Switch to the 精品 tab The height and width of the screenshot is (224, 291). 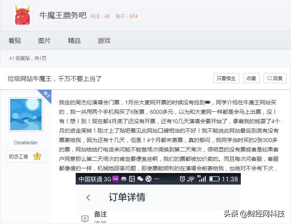[x=74, y=40]
